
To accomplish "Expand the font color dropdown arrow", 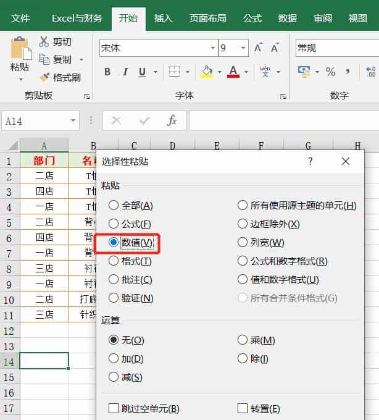I will 246,72.
